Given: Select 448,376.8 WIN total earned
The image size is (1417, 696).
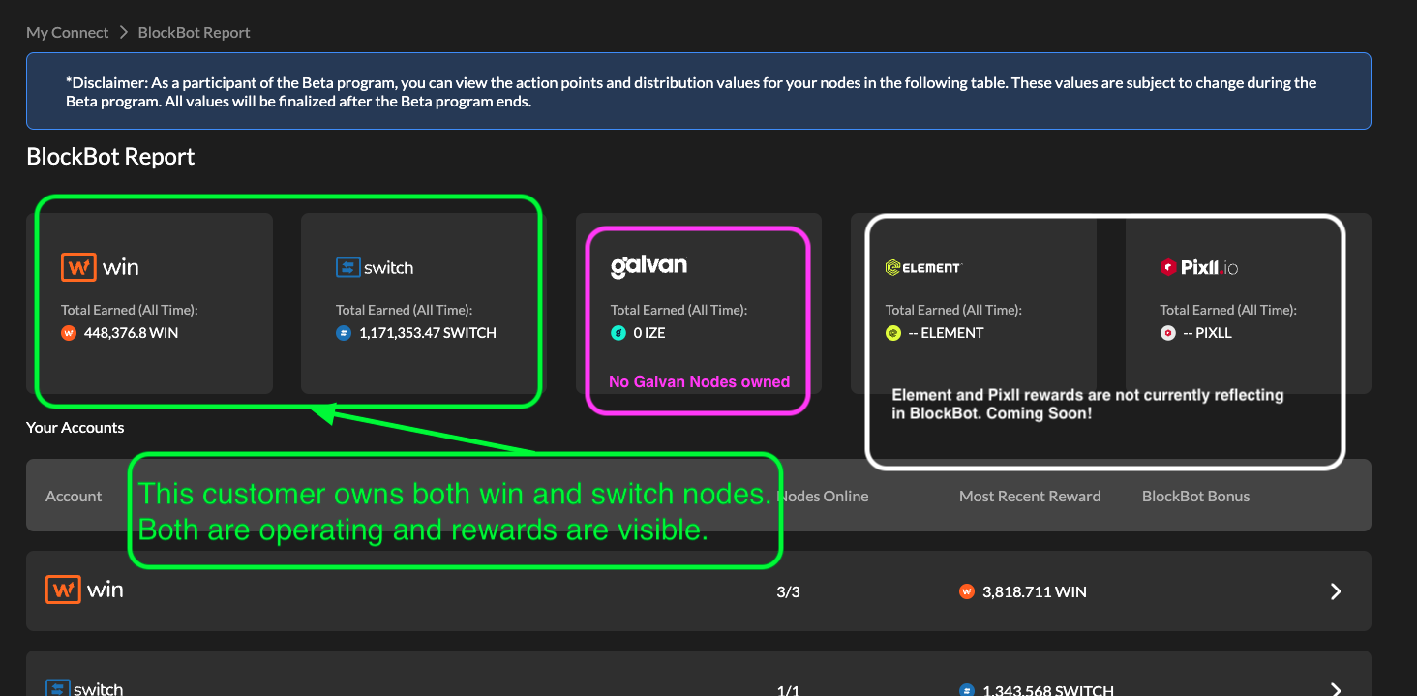Looking at the screenshot, I should (131, 333).
